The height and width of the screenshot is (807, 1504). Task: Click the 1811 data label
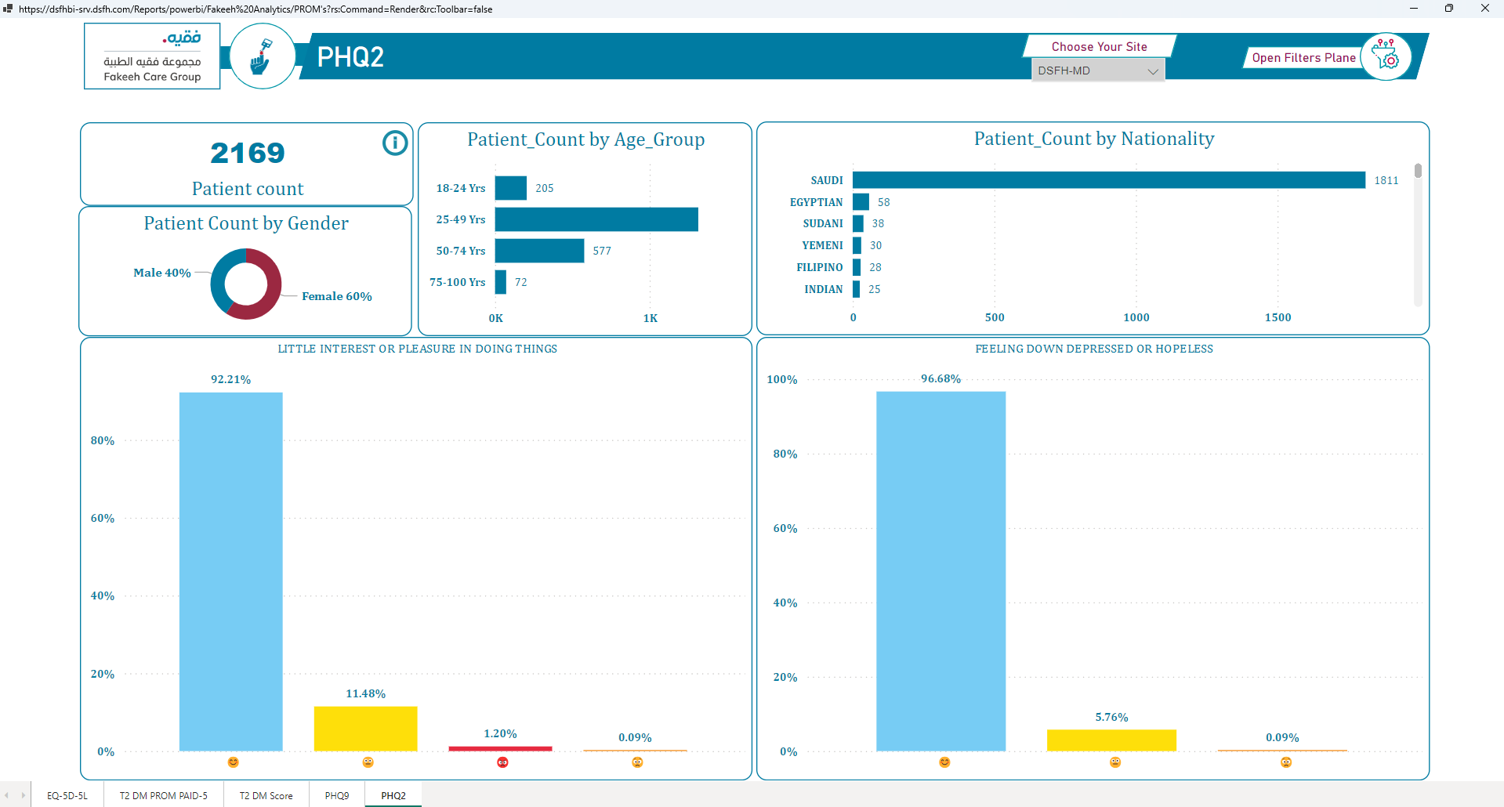point(1386,180)
